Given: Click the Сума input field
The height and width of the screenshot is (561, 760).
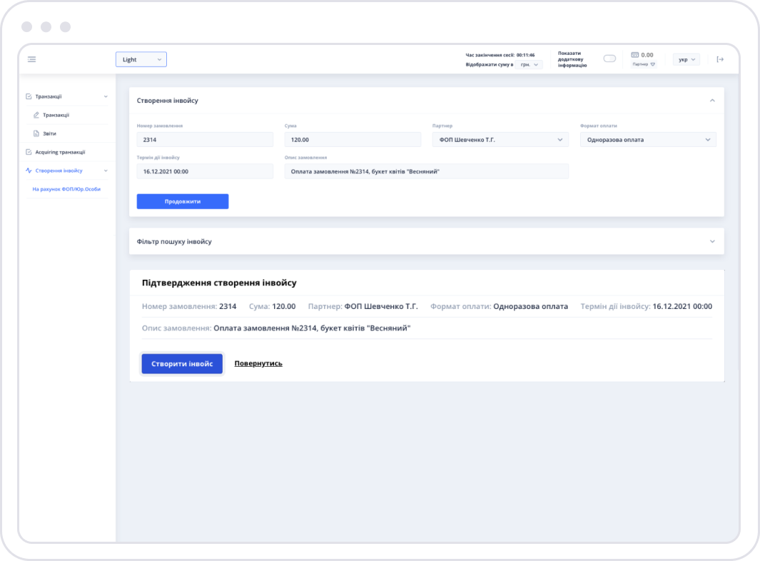Looking at the screenshot, I should 353,140.
